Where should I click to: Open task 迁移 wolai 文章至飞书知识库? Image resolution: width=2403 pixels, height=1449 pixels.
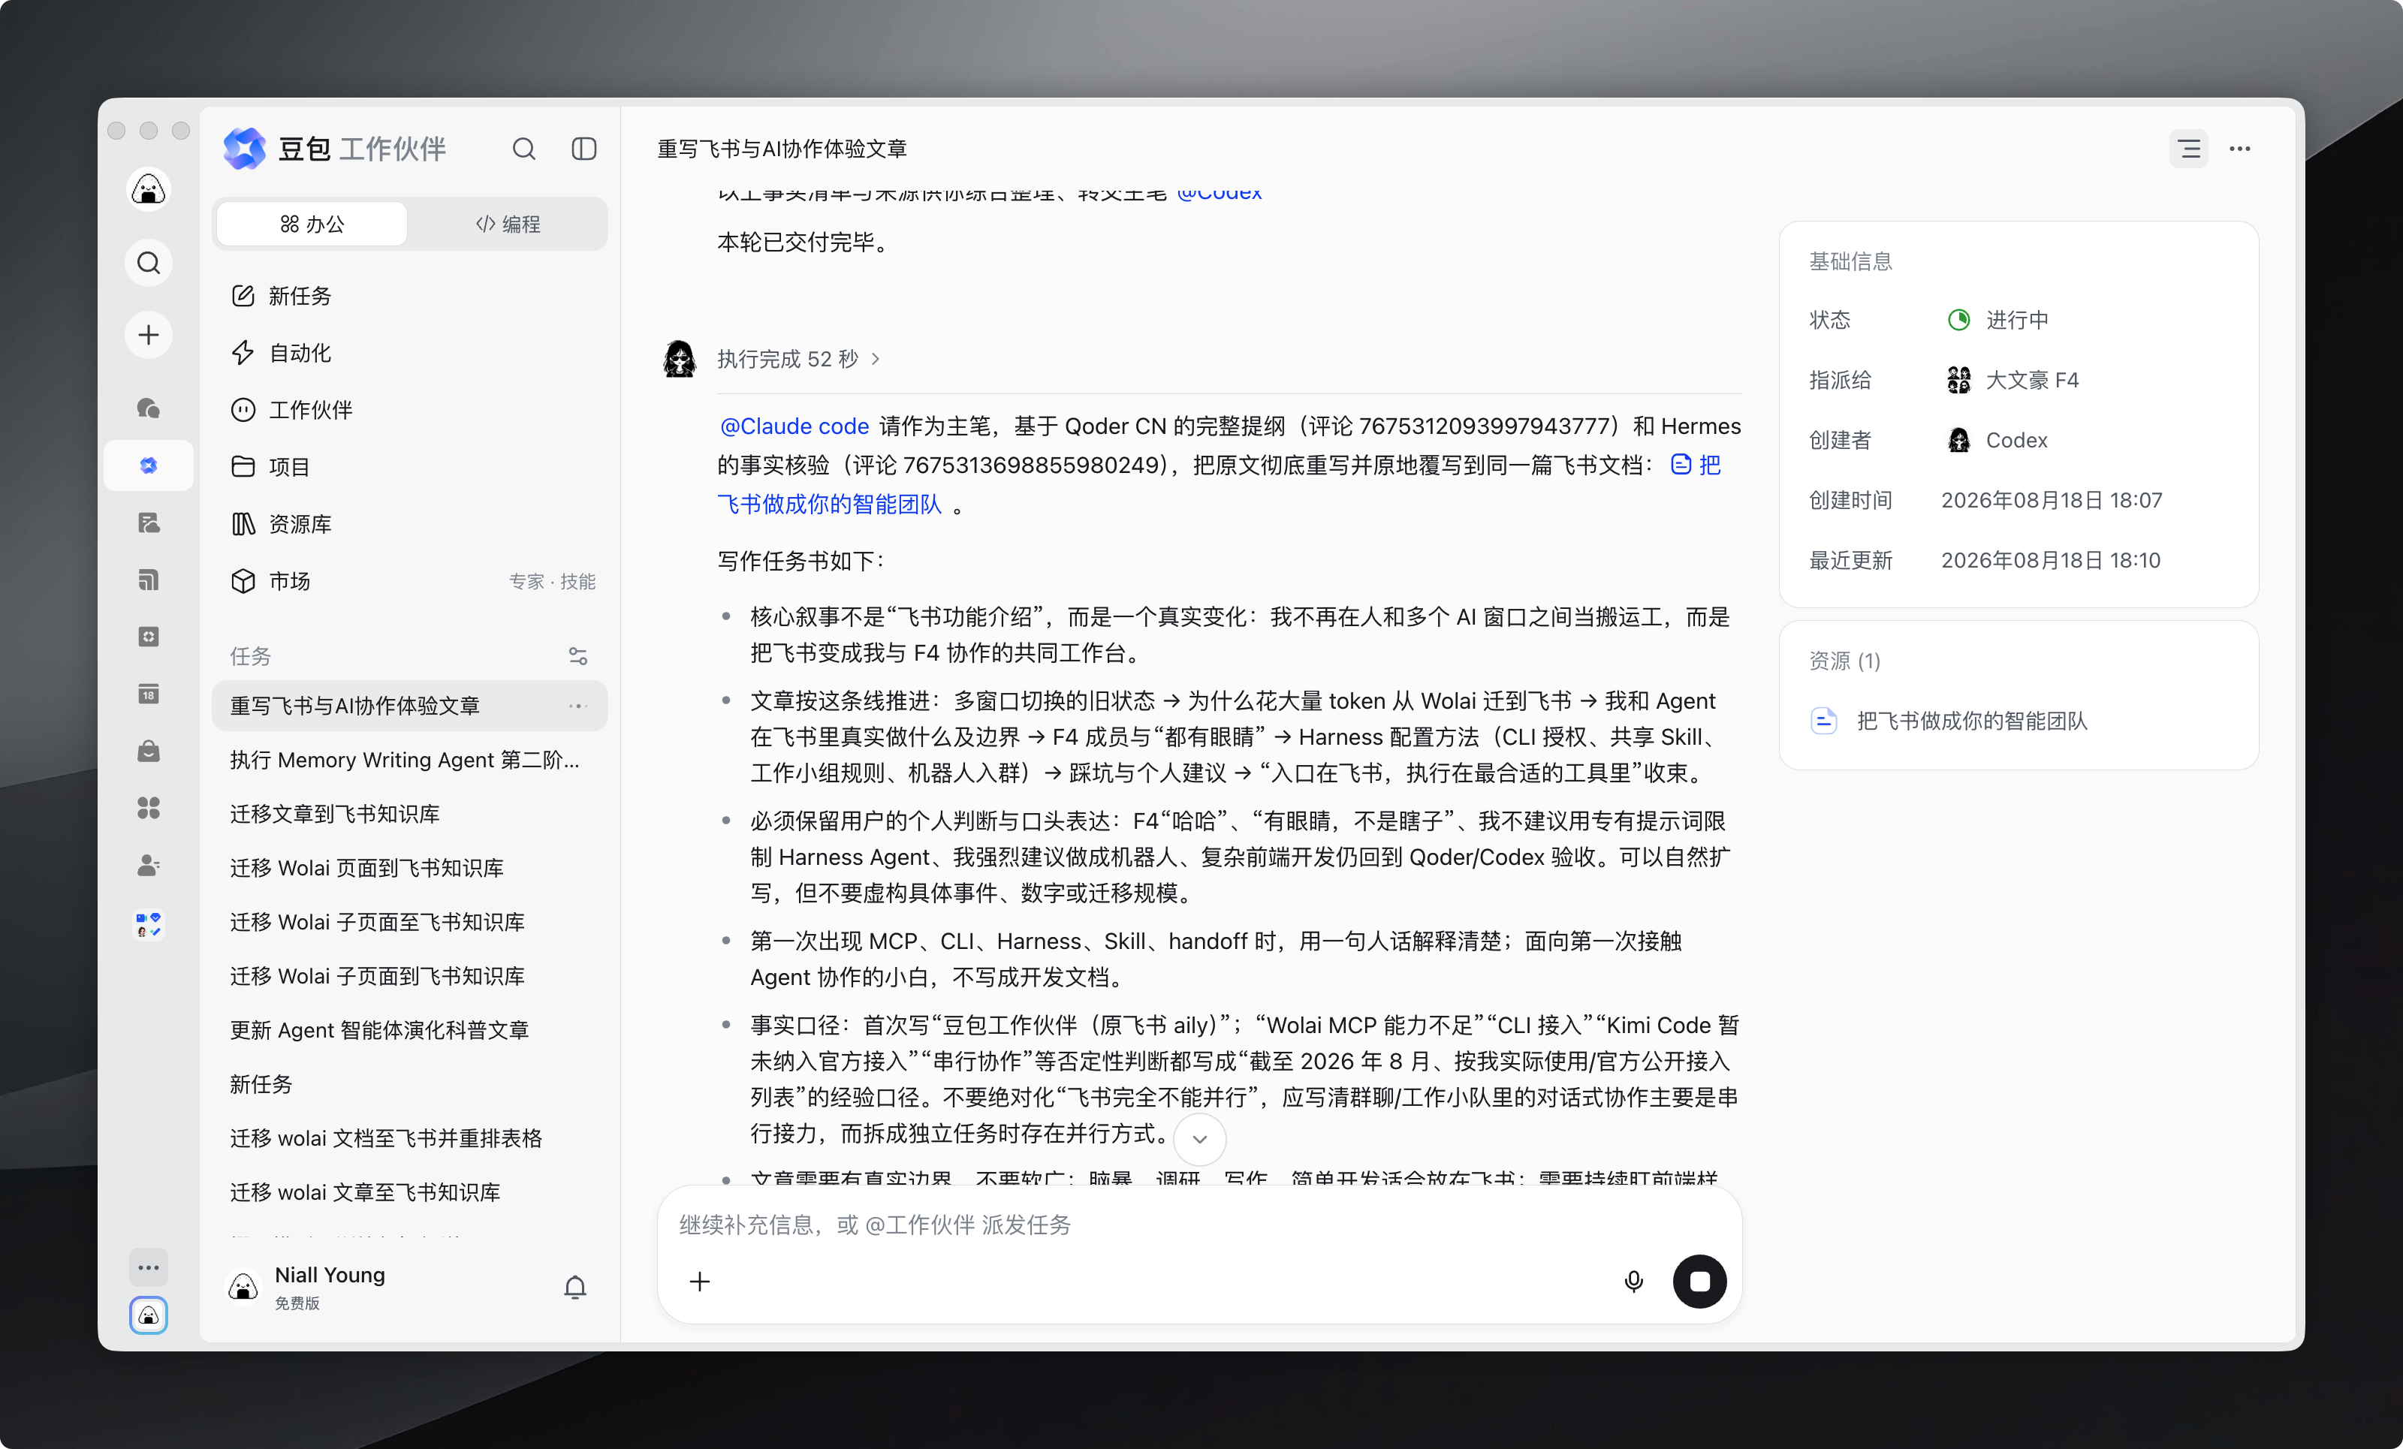pyautogui.click(x=409, y=1192)
